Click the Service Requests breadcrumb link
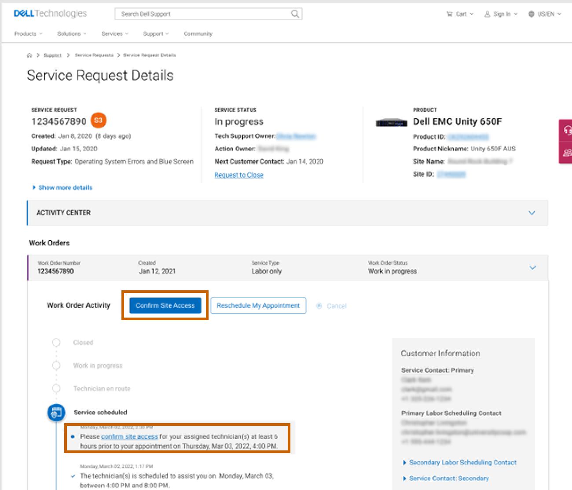 (x=94, y=55)
